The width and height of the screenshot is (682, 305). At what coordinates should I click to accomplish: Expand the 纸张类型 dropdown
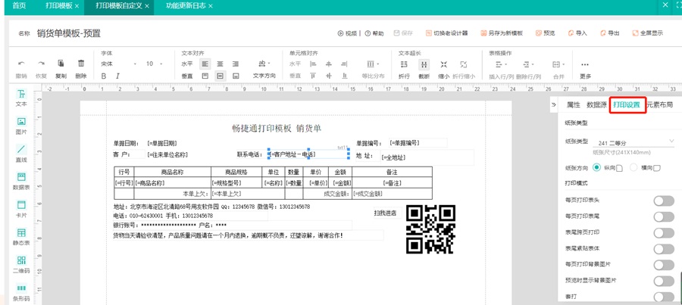635,142
